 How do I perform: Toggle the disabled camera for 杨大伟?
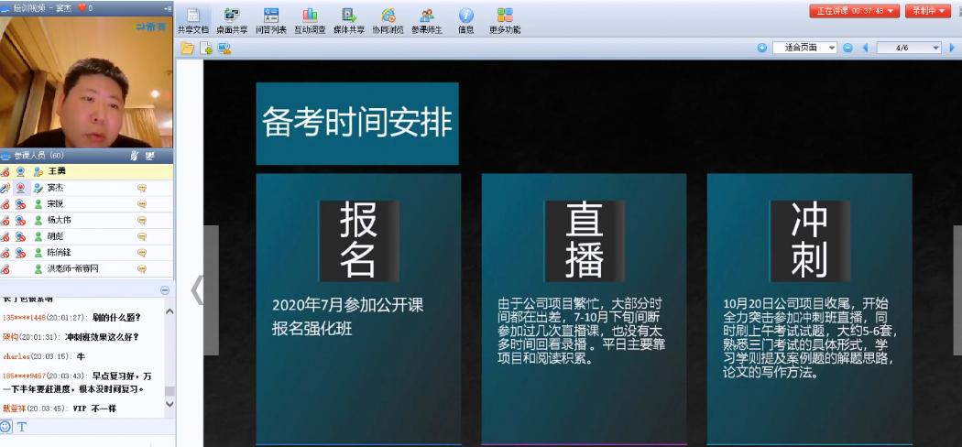coord(21,220)
